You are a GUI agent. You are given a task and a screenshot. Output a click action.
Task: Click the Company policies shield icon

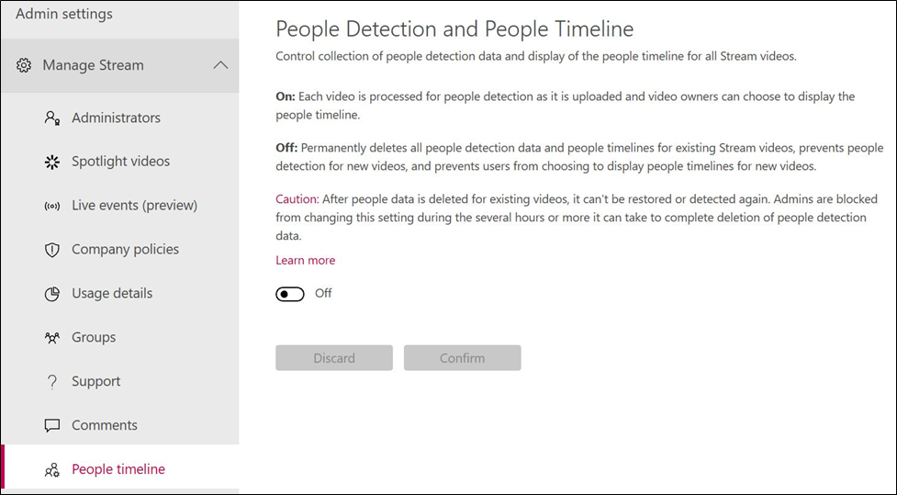[x=52, y=250]
